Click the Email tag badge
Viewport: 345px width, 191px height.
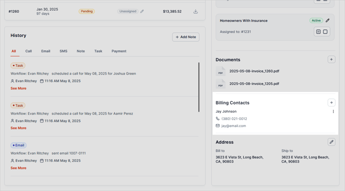(19, 145)
